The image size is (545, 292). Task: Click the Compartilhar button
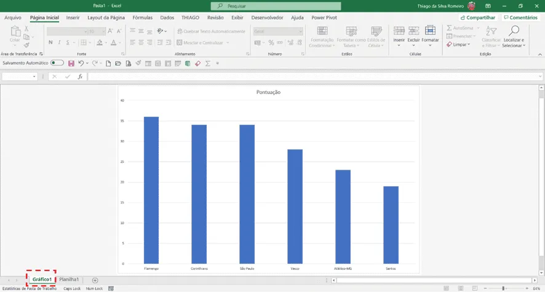(478, 17)
